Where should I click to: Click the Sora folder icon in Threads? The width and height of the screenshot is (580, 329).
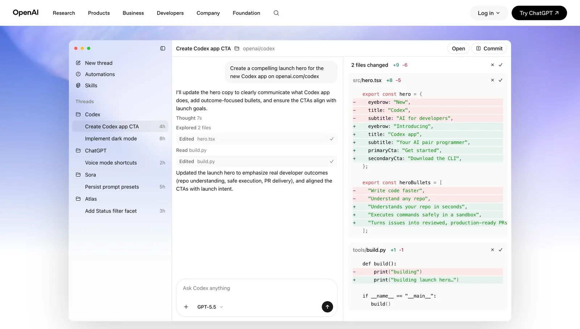78,174
